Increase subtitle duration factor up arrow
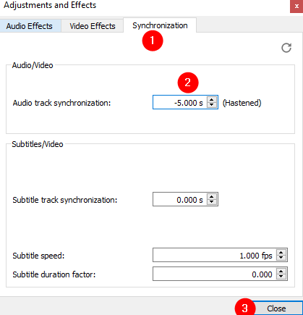 click(x=281, y=271)
